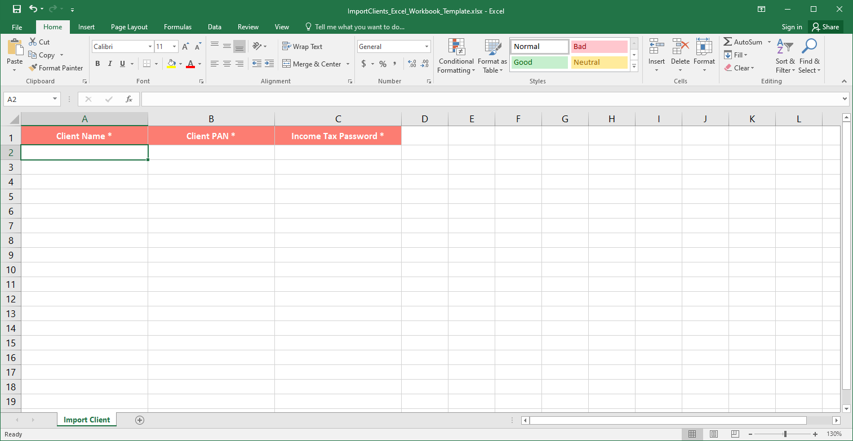The image size is (853, 441).
Task: Switch to the Insert tab
Action: (x=86, y=27)
